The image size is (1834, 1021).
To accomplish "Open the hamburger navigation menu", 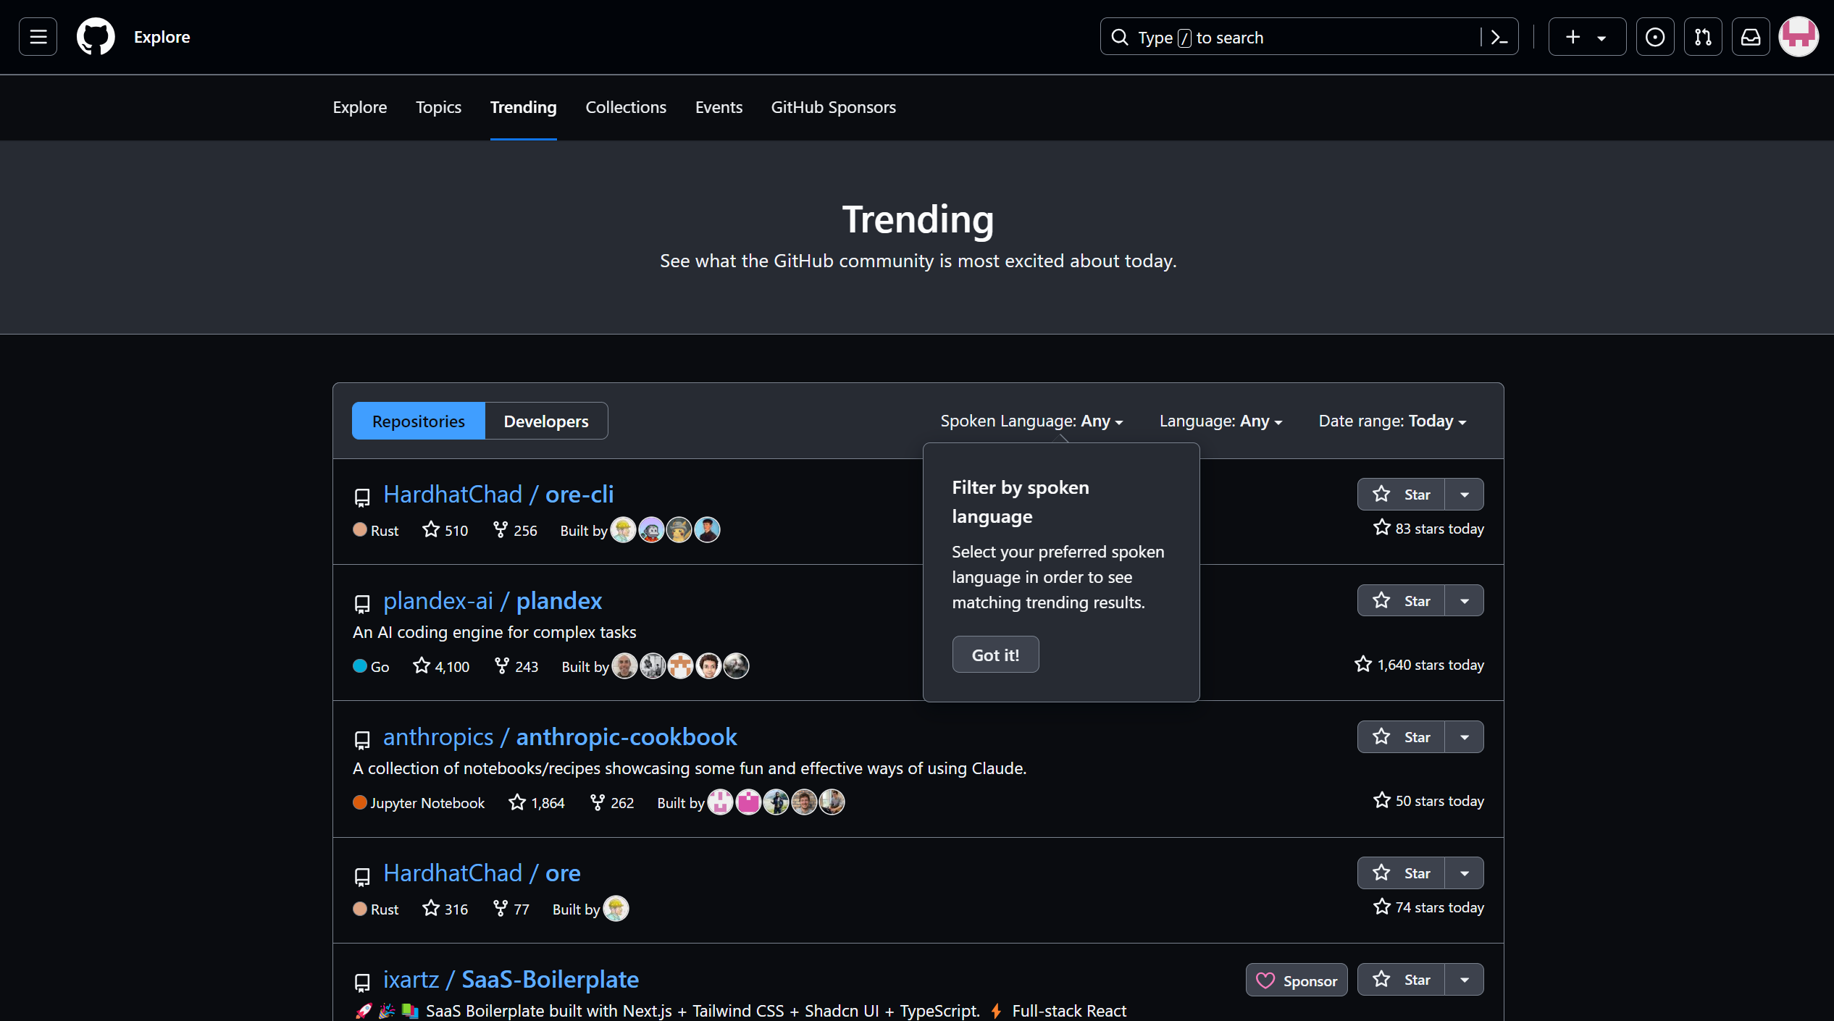I will pyautogui.click(x=38, y=37).
